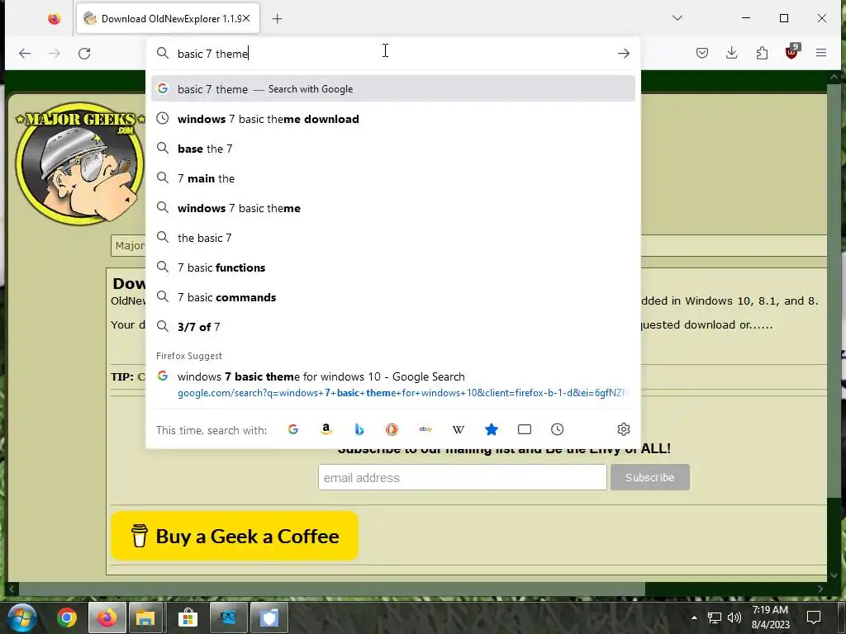The width and height of the screenshot is (846, 634).
Task: Search history with the clock icon
Action: click(x=558, y=429)
